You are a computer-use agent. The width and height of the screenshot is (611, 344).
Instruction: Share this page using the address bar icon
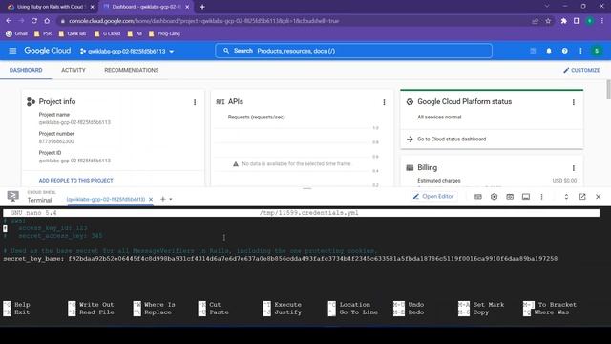535,21
